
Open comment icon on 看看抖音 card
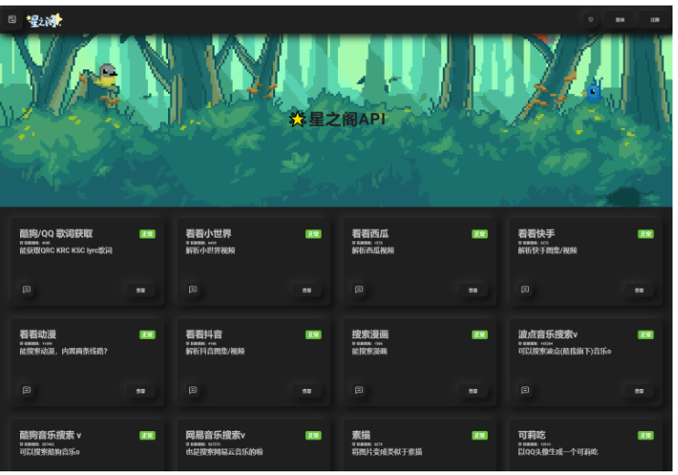click(193, 390)
